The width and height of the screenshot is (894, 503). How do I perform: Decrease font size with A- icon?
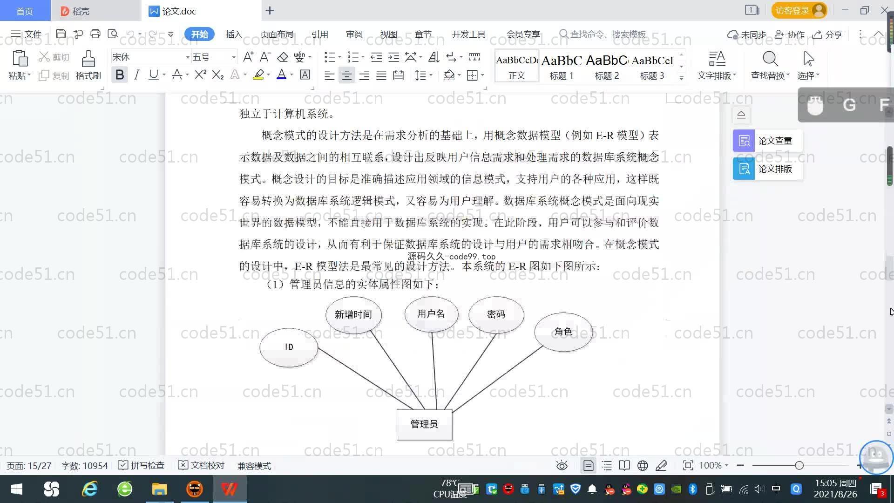pyautogui.click(x=265, y=57)
